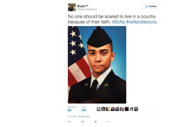Click the reply arrow icon
The image size is (170, 127).
[x=69, y=122]
